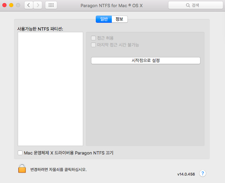Click inside the NTFS partitions list
The width and height of the screenshot is (225, 183).
[x=50, y=89]
